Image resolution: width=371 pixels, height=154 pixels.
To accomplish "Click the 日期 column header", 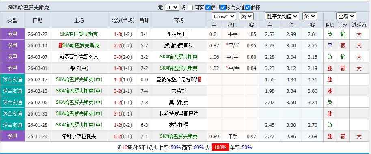I will pos(37,20).
